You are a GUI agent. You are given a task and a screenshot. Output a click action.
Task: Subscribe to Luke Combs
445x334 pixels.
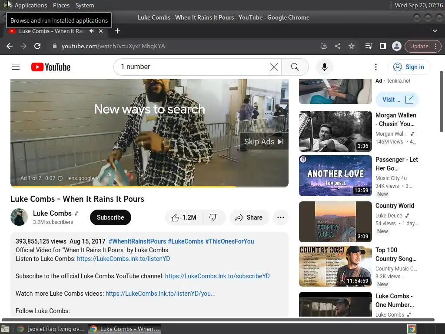110,217
